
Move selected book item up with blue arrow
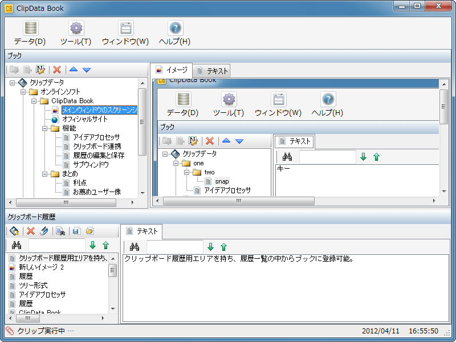click(74, 70)
